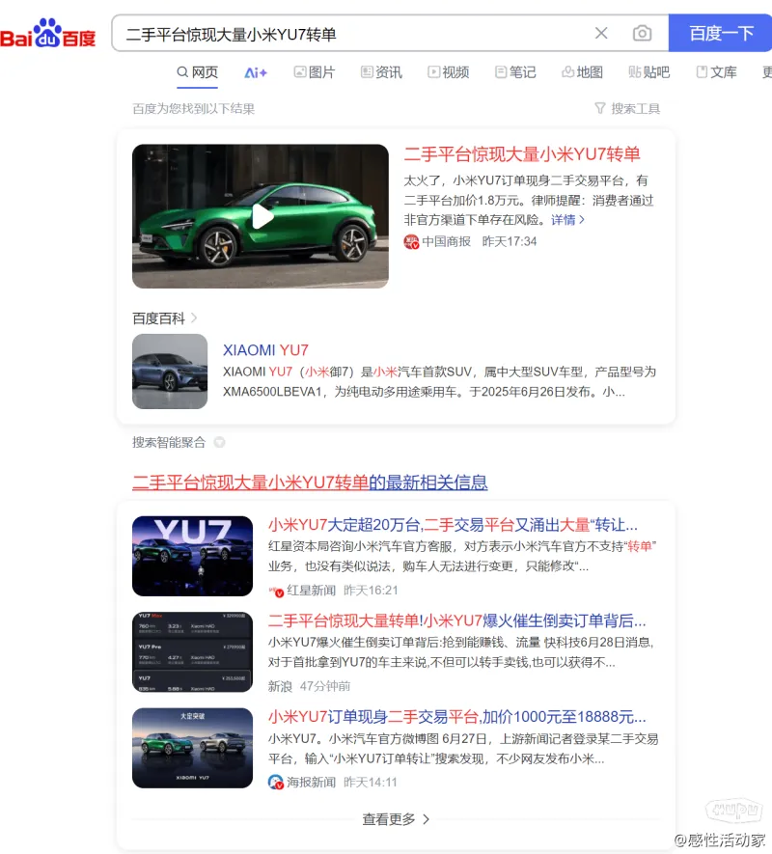
Task: Open the 文库 tab
Action: pos(716,72)
